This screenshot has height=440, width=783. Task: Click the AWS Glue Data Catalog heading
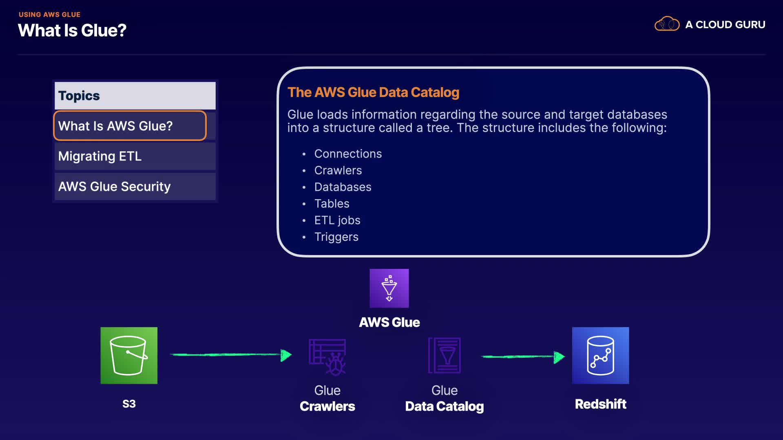tap(373, 92)
